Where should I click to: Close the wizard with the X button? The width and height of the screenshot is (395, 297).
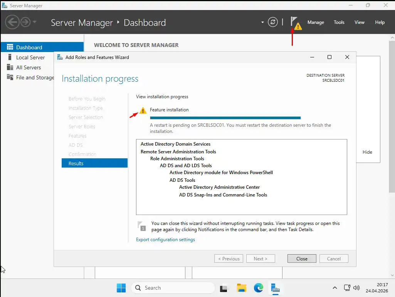[x=347, y=57]
